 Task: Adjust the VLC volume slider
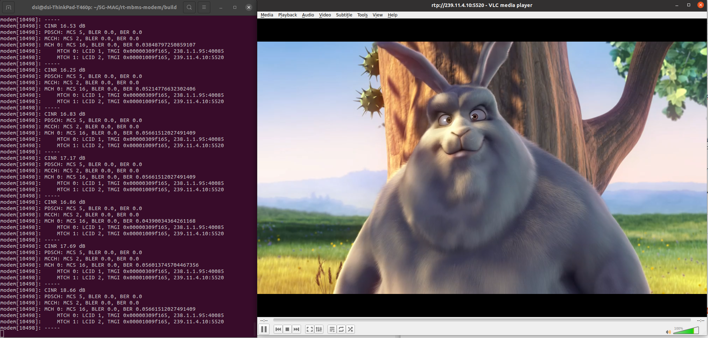[x=686, y=331]
